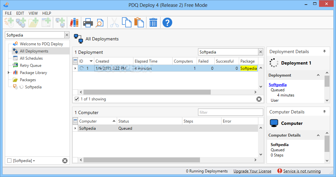
Task: Clear the Softpedia deployments filter
Action: pos(261,52)
